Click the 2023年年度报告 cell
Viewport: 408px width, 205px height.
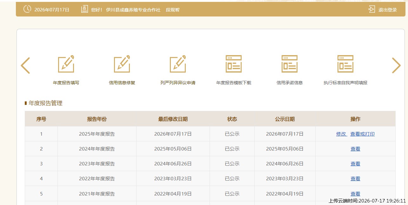pos(97,164)
